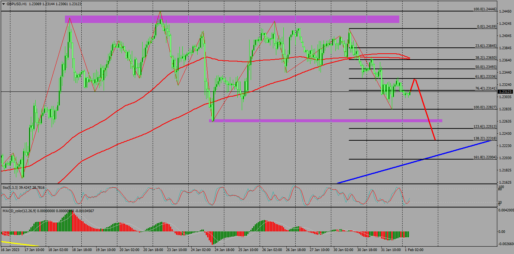Click the 100.0(1.24446) label at top right
514x254 pixels.
click(484, 9)
